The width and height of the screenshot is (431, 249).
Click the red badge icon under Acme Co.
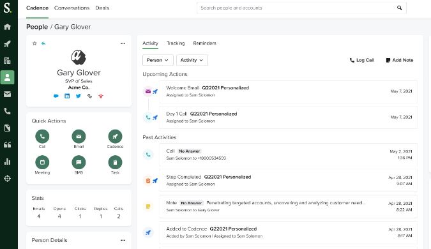pyautogui.click(x=101, y=96)
